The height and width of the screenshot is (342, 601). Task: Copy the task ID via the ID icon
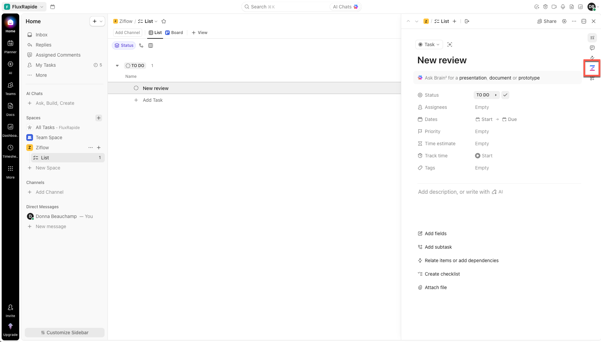pos(450,44)
